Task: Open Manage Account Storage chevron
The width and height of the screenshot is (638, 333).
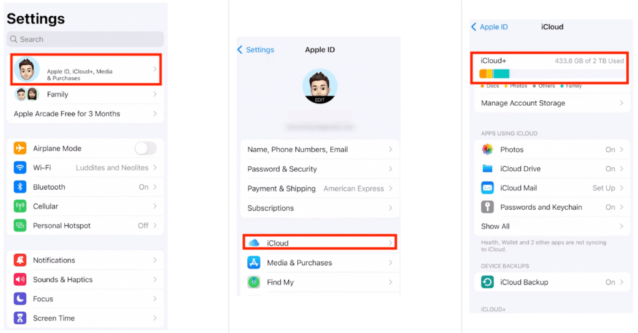Action: [621, 103]
